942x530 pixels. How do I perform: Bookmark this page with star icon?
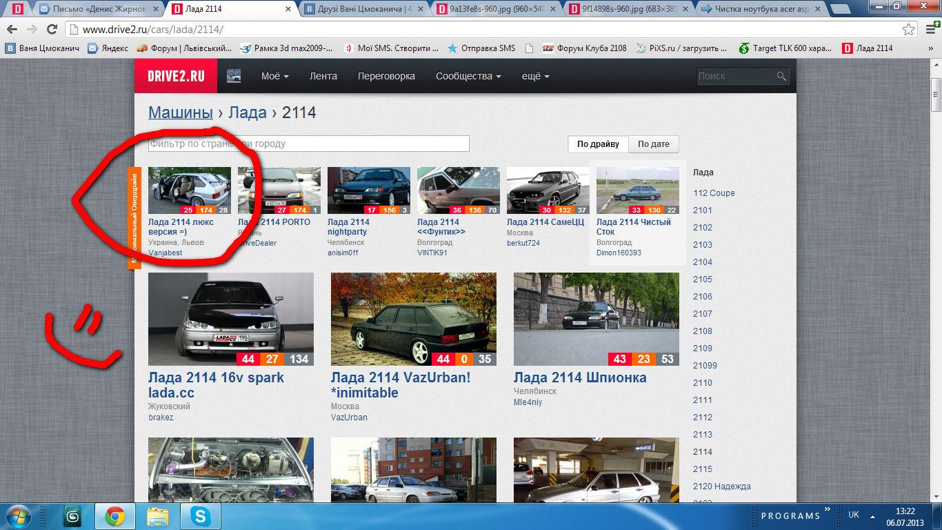(909, 30)
